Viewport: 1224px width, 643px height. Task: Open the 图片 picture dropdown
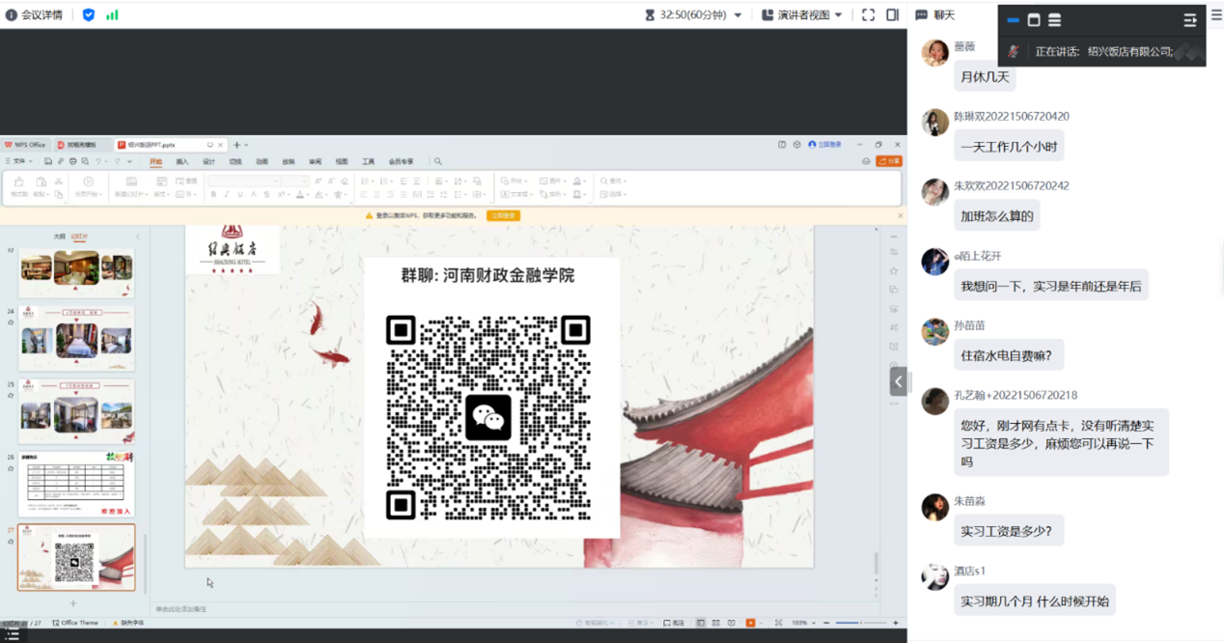tap(552, 181)
